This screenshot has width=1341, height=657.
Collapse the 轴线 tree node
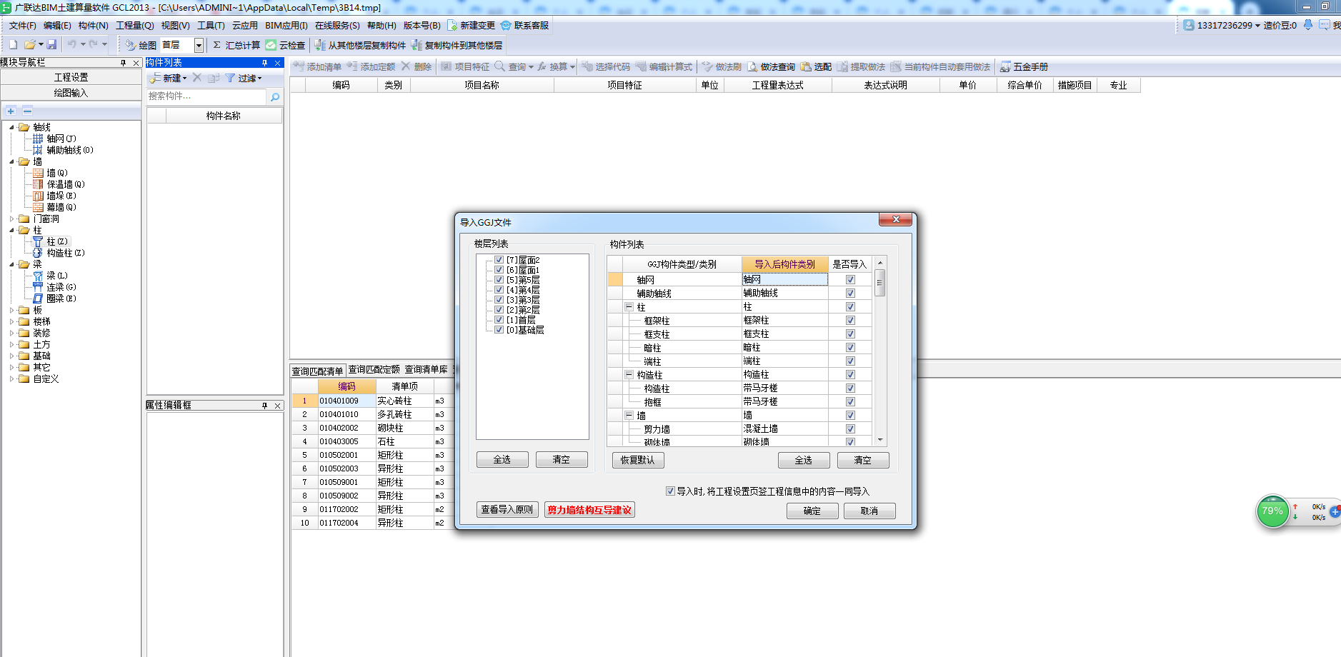tap(11, 128)
